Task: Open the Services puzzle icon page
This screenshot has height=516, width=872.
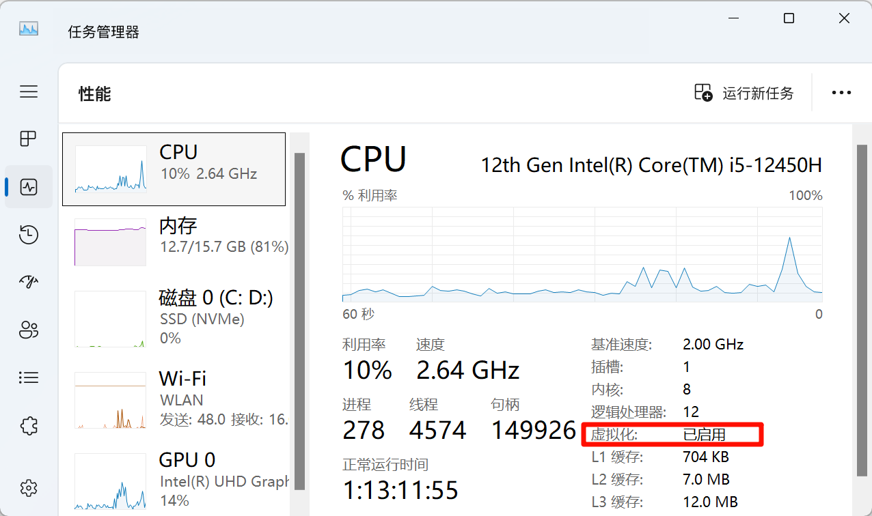Action: pyautogui.click(x=29, y=426)
